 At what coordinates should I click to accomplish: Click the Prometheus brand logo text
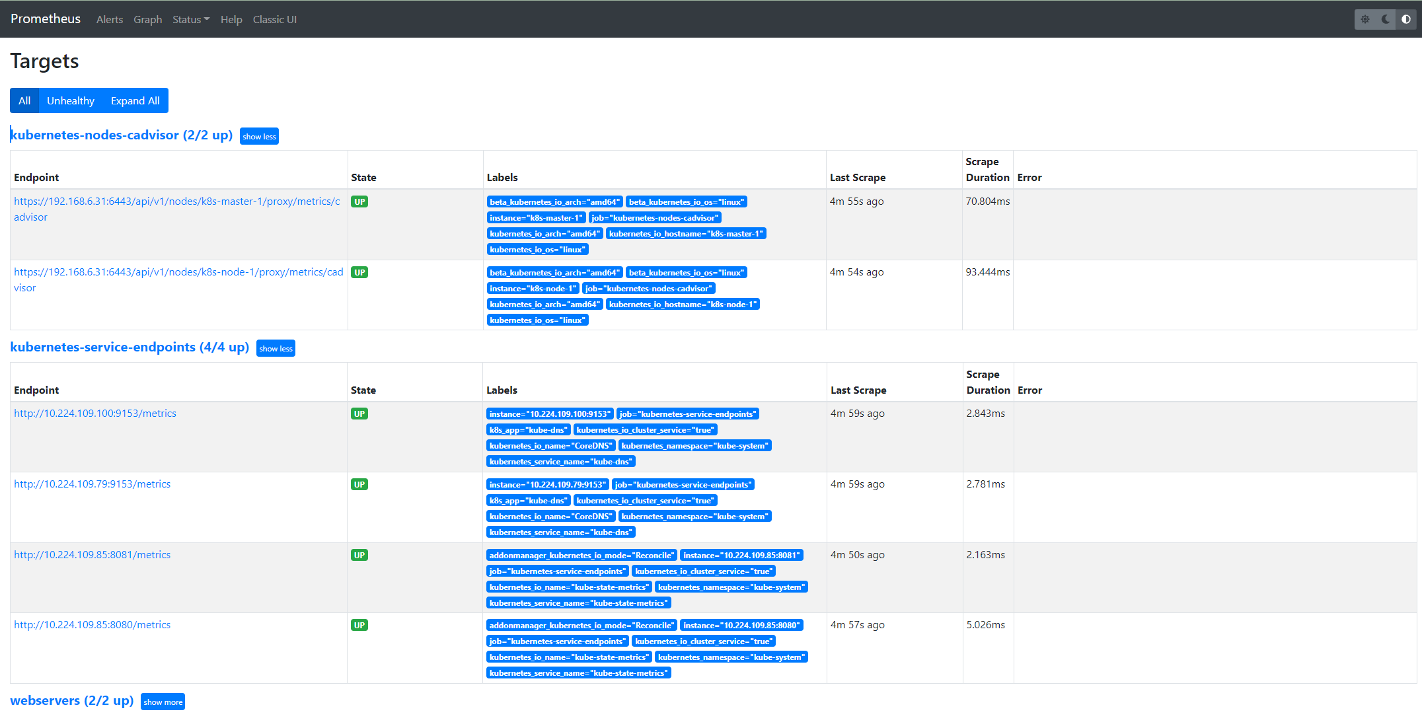pyautogui.click(x=46, y=18)
